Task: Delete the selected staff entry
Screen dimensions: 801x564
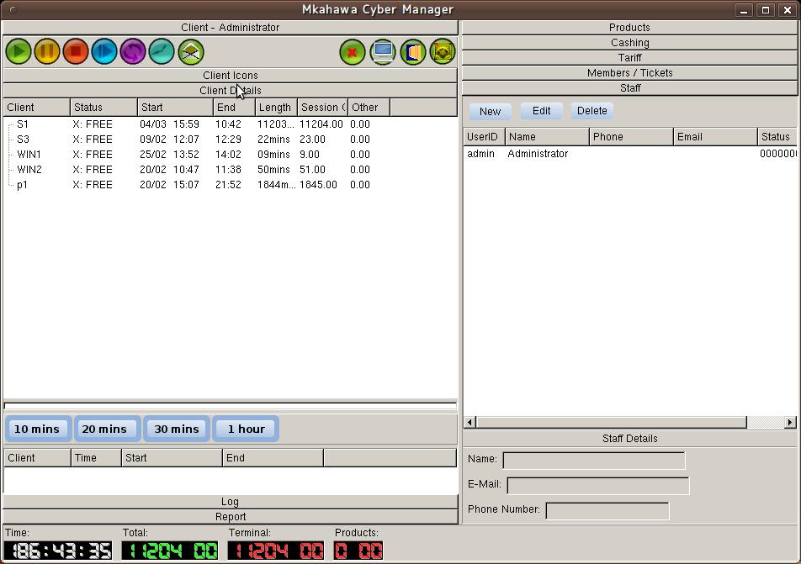Action: (591, 111)
